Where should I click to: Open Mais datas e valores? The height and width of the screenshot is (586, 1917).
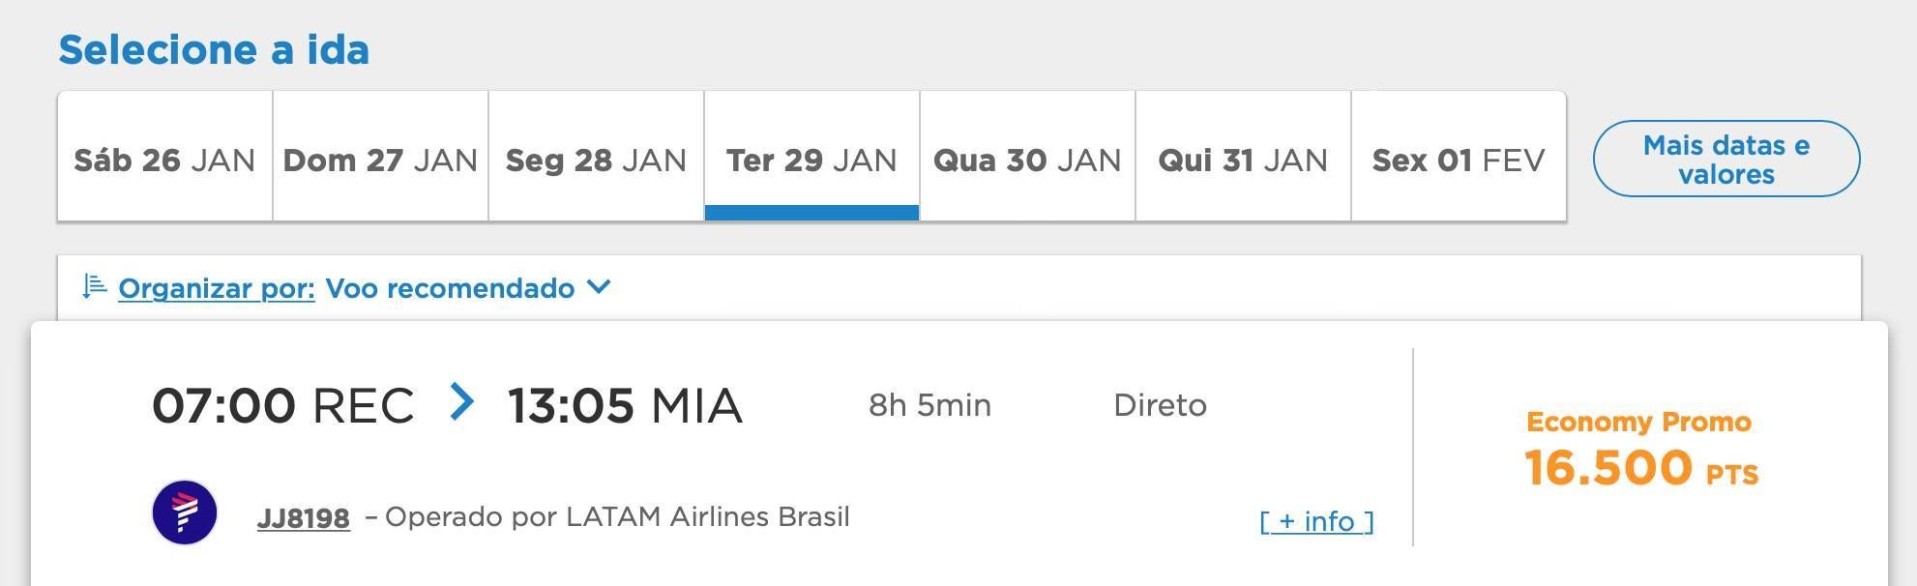click(1726, 159)
